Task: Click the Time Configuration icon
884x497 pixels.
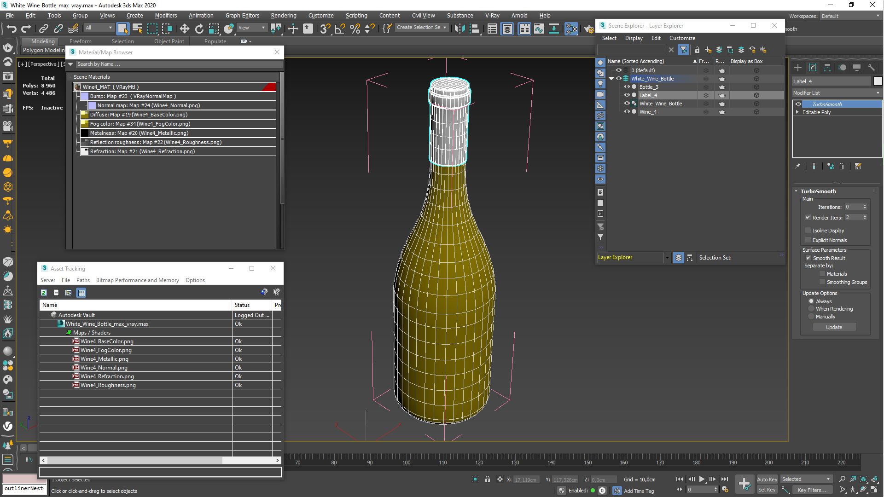Action: click(725, 490)
